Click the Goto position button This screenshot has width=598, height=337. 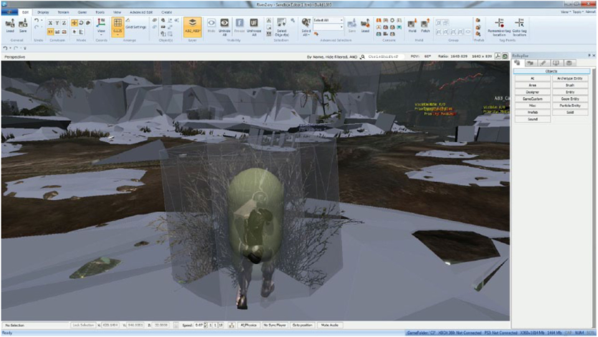tap(302, 325)
